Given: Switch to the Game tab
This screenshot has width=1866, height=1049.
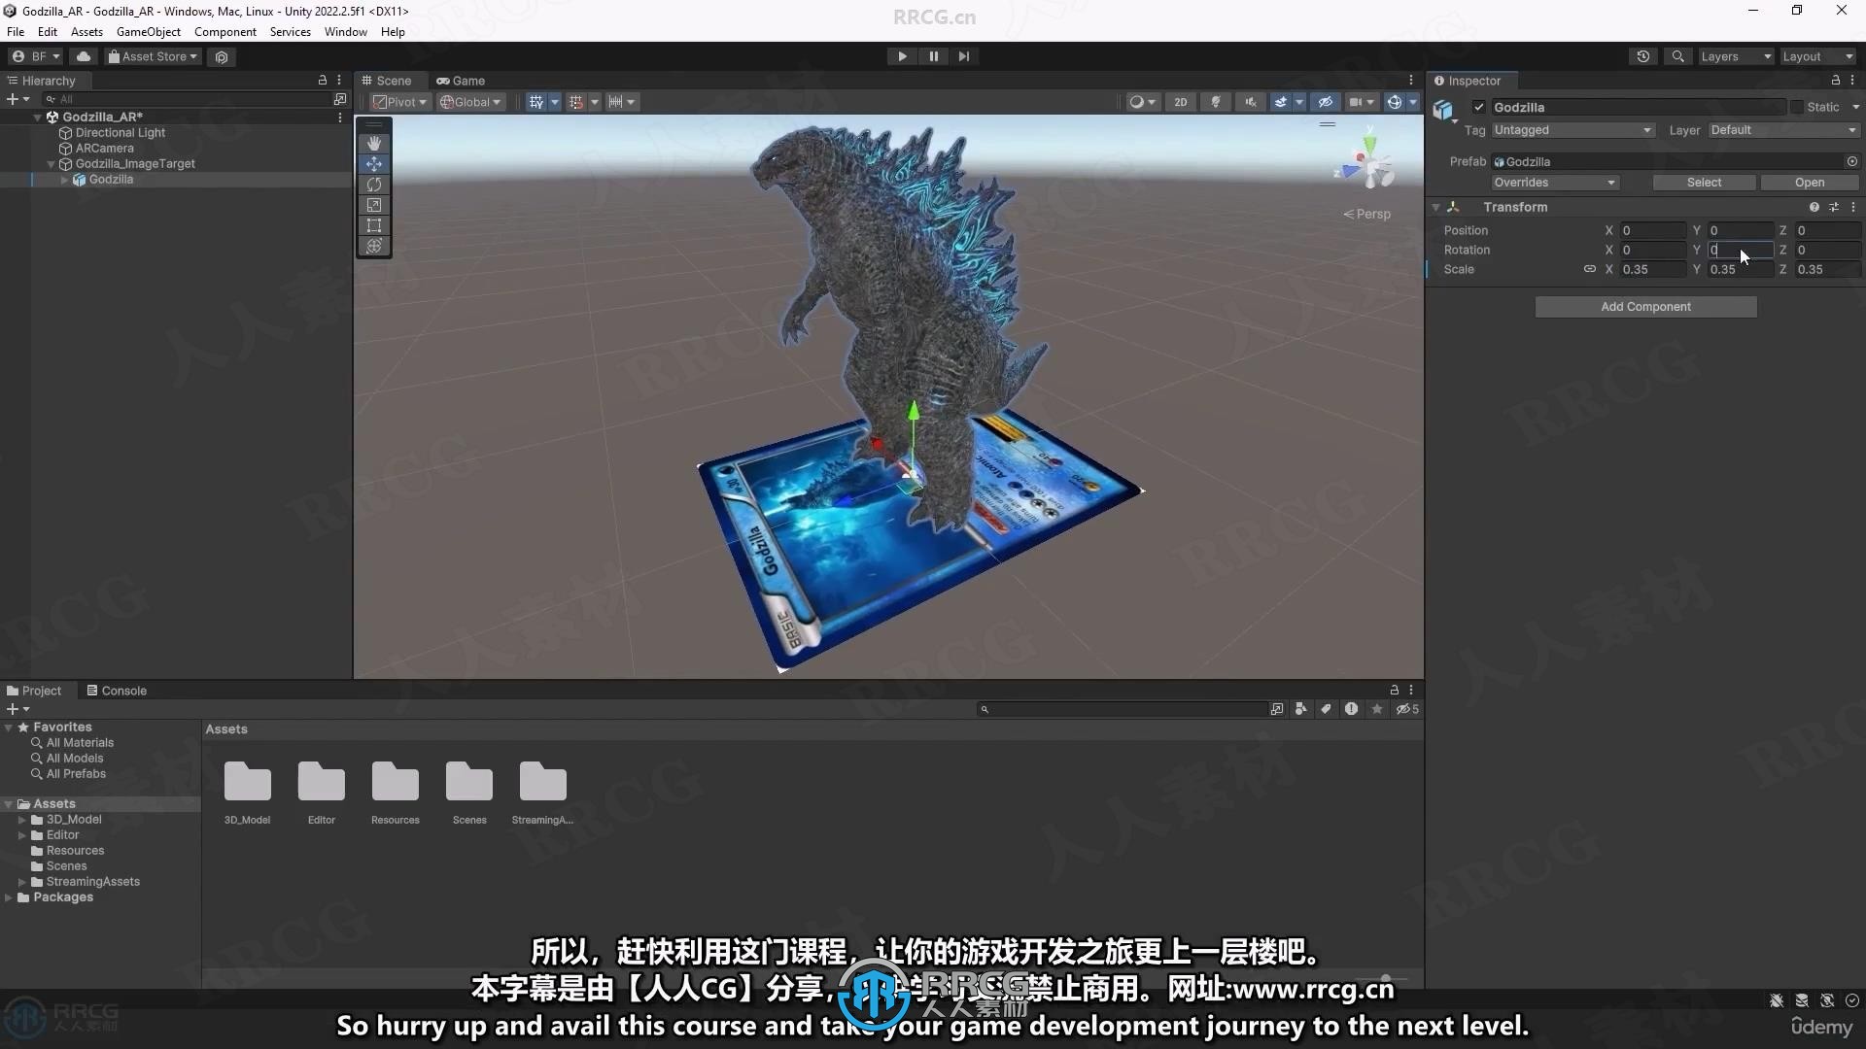Looking at the screenshot, I should (461, 81).
